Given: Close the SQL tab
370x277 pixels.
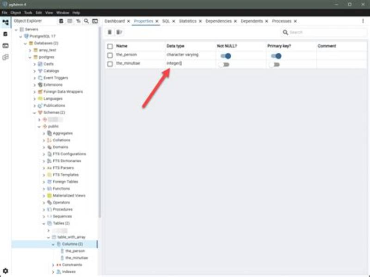Looking at the screenshot, I should (174, 21).
